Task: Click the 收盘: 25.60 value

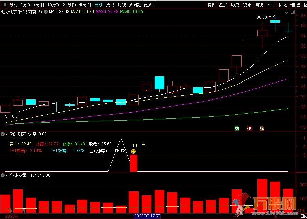Action: [100, 144]
